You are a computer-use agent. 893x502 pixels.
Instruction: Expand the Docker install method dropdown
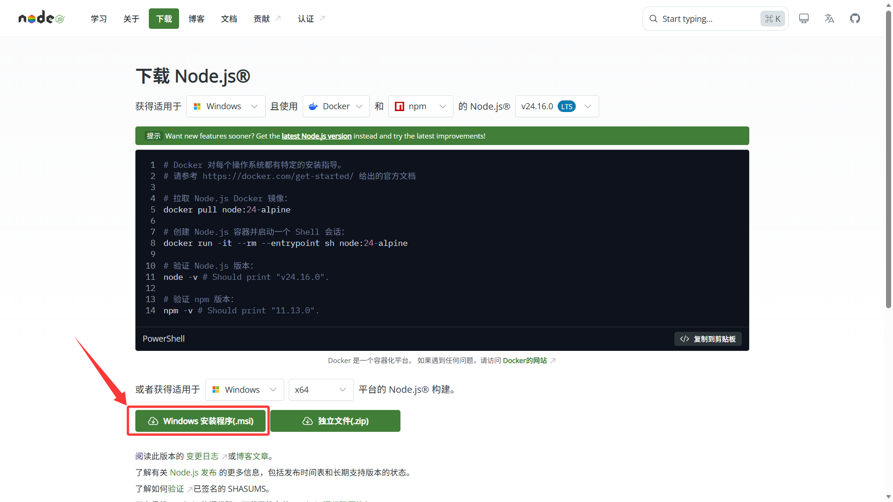point(336,106)
